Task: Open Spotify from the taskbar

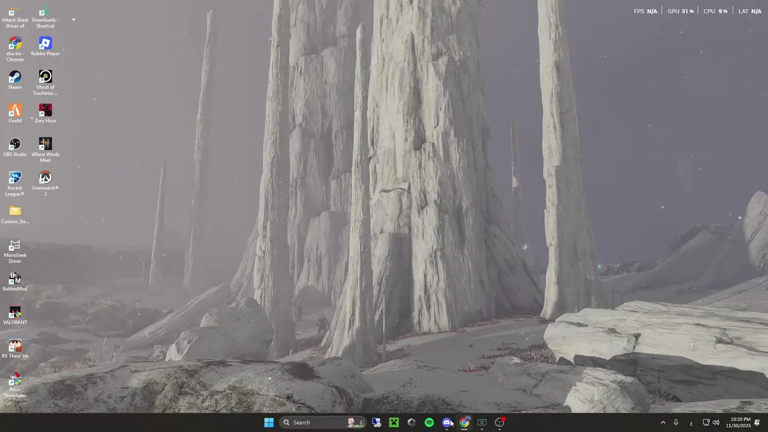Action: pyautogui.click(x=429, y=422)
